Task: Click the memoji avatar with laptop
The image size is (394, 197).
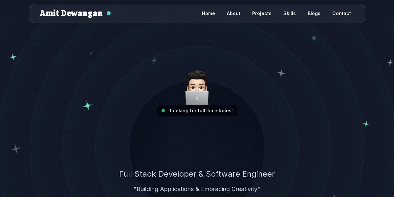Action: click(197, 87)
